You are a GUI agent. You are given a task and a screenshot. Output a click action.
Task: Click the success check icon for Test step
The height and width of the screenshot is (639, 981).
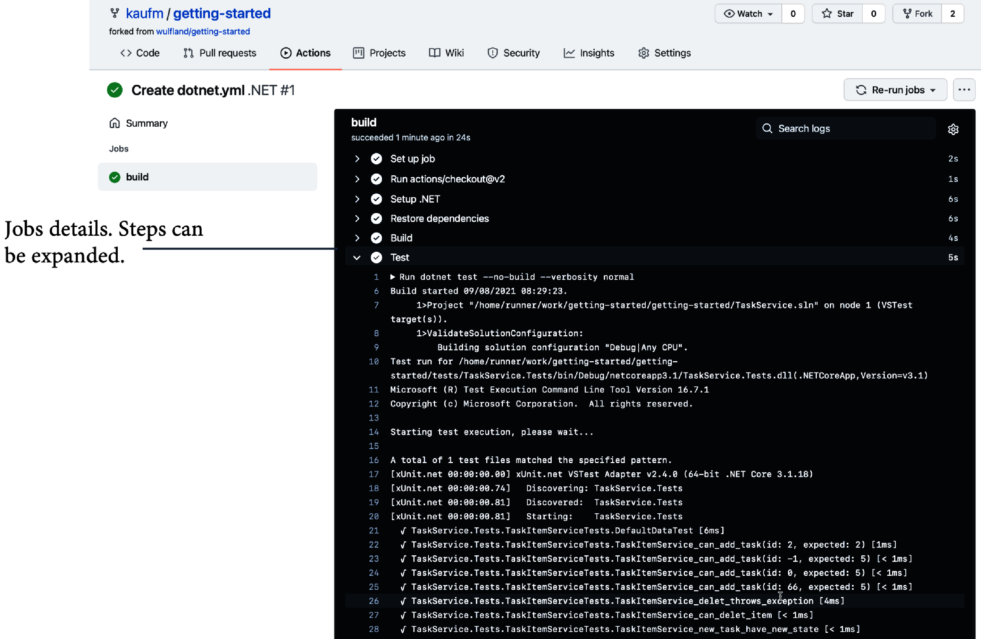coord(376,257)
